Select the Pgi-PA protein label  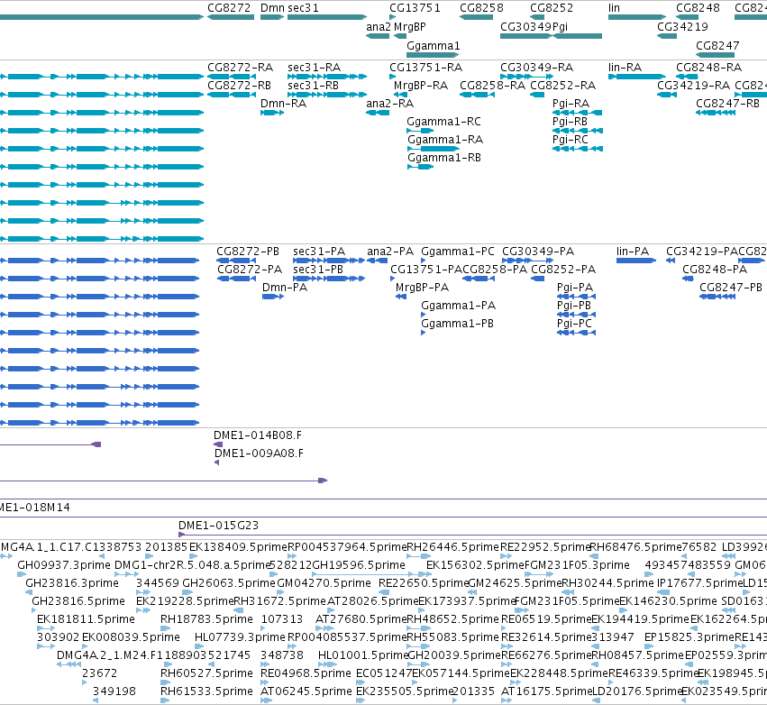tap(575, 288)
